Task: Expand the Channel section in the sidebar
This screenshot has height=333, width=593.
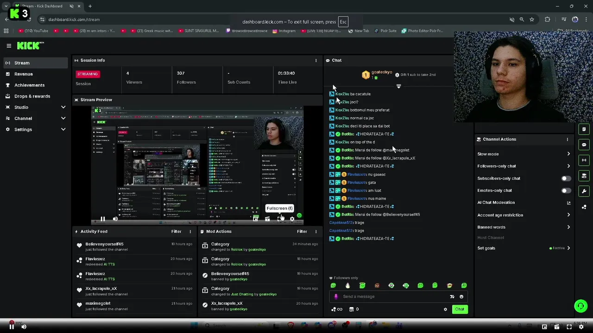Action: pyautogui.click(x=35, y=118)
